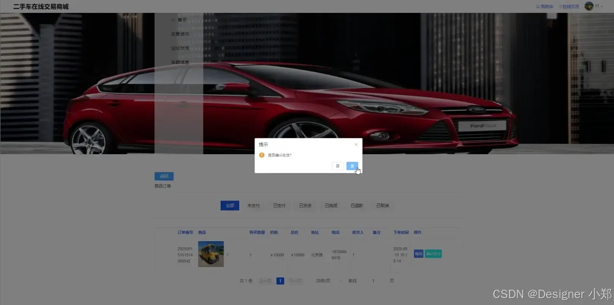Click the yellow bus product thumbnail

(211, 254)
